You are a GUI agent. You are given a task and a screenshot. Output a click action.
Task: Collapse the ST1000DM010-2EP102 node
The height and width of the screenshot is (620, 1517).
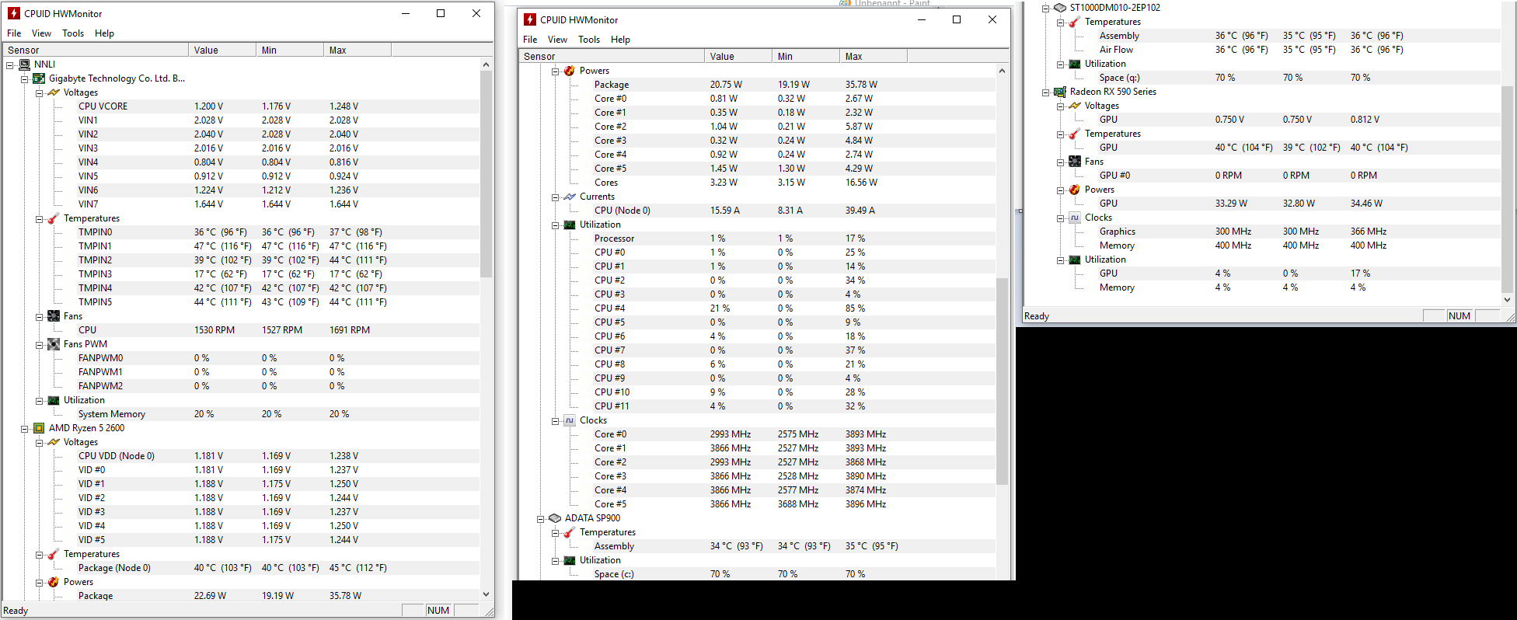(1046, 9)
